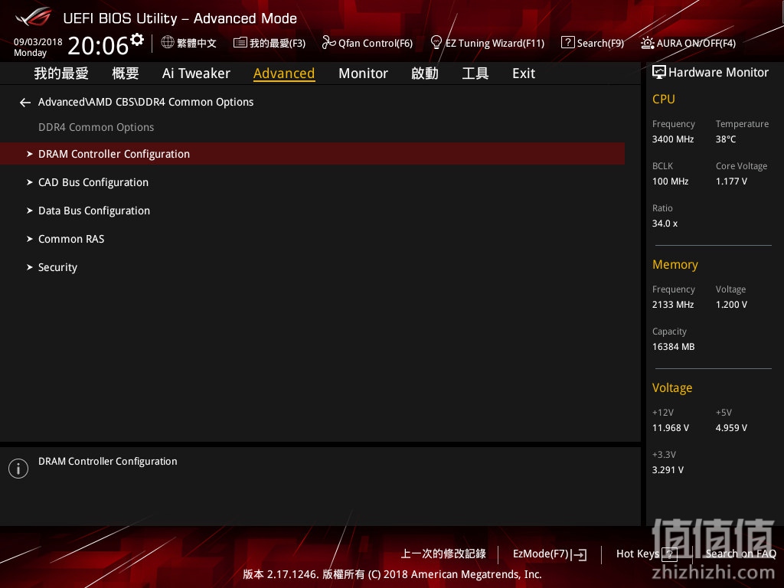Expand the CAD Bus Configuration arrow
Screen dimensions: 784x588
(30, 182)
